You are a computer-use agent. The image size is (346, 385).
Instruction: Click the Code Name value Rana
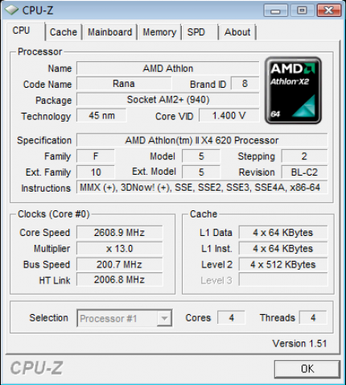pos(124,84)
